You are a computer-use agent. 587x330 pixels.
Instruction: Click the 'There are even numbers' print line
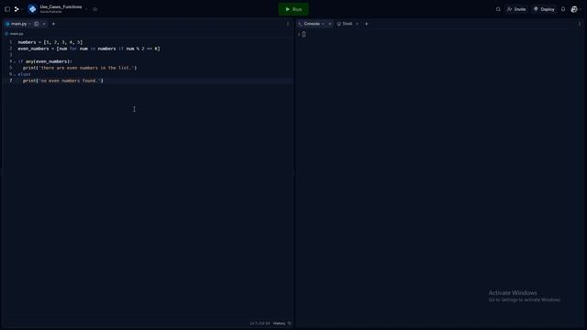pyautogui.click(x=80, y=68)
